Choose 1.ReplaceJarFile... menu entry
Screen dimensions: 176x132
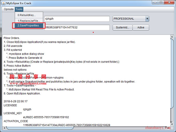29,21
